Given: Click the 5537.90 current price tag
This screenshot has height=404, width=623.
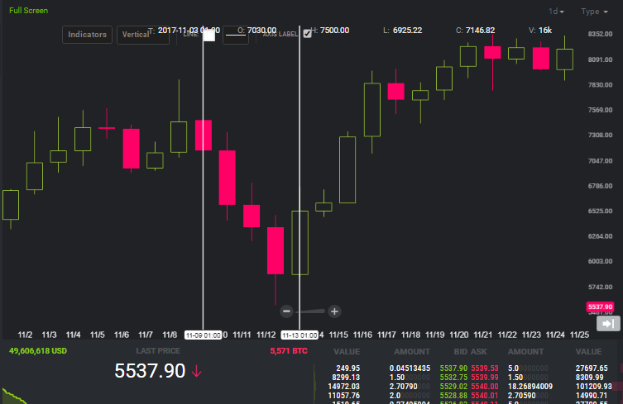Looking at the screenshot, I should 600,307.
